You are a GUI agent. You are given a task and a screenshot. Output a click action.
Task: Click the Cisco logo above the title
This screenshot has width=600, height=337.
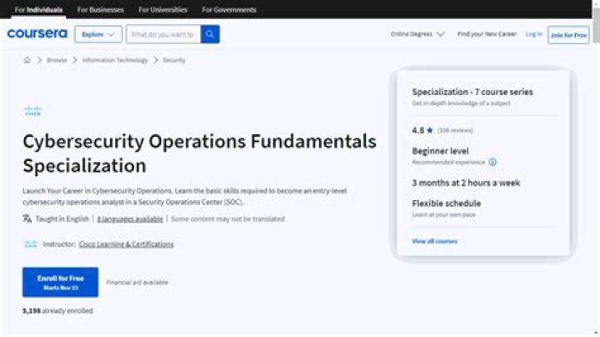click(x=32, y=111)
